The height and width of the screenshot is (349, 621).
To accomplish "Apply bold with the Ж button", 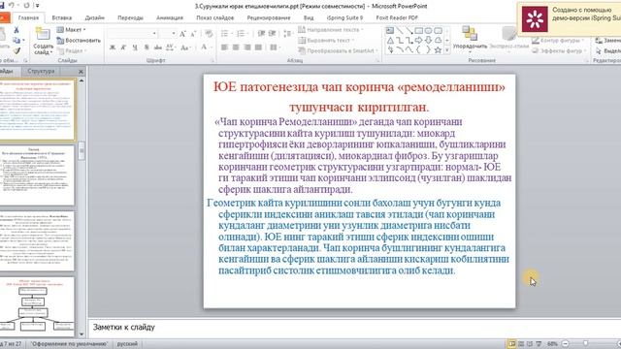I will [113, 48].
